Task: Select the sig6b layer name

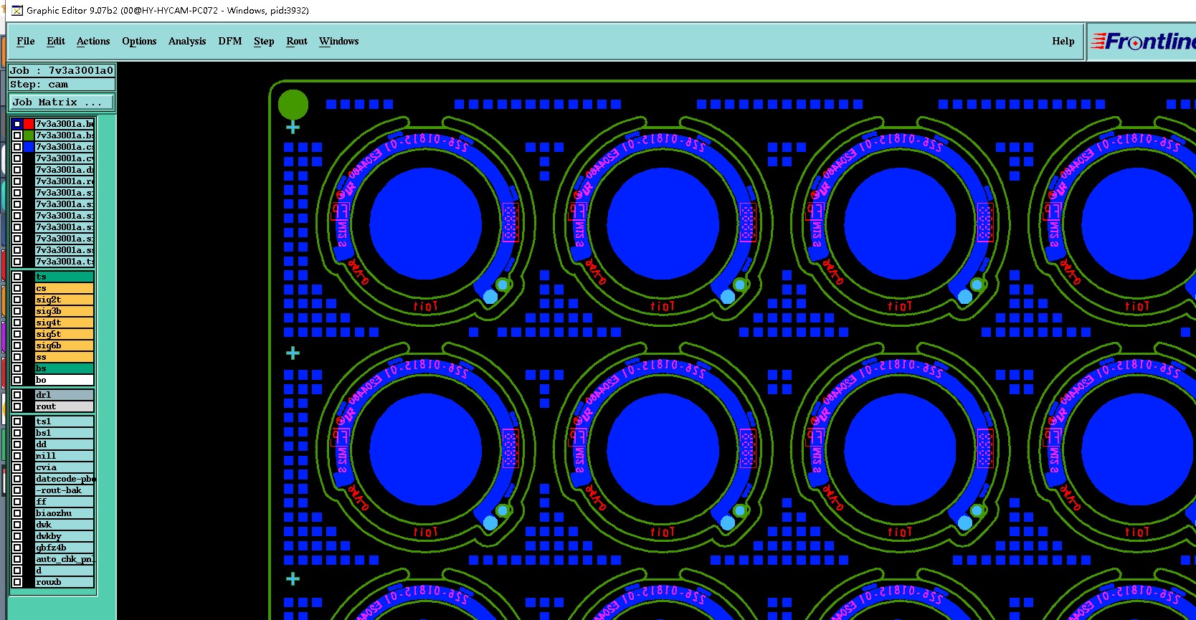Action: 65,345
